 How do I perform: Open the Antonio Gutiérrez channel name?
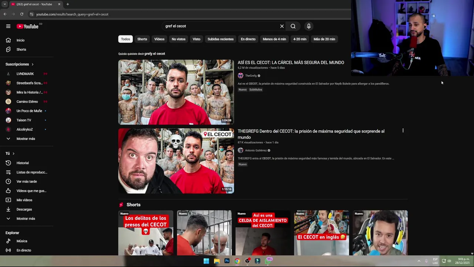pos(256,150)
